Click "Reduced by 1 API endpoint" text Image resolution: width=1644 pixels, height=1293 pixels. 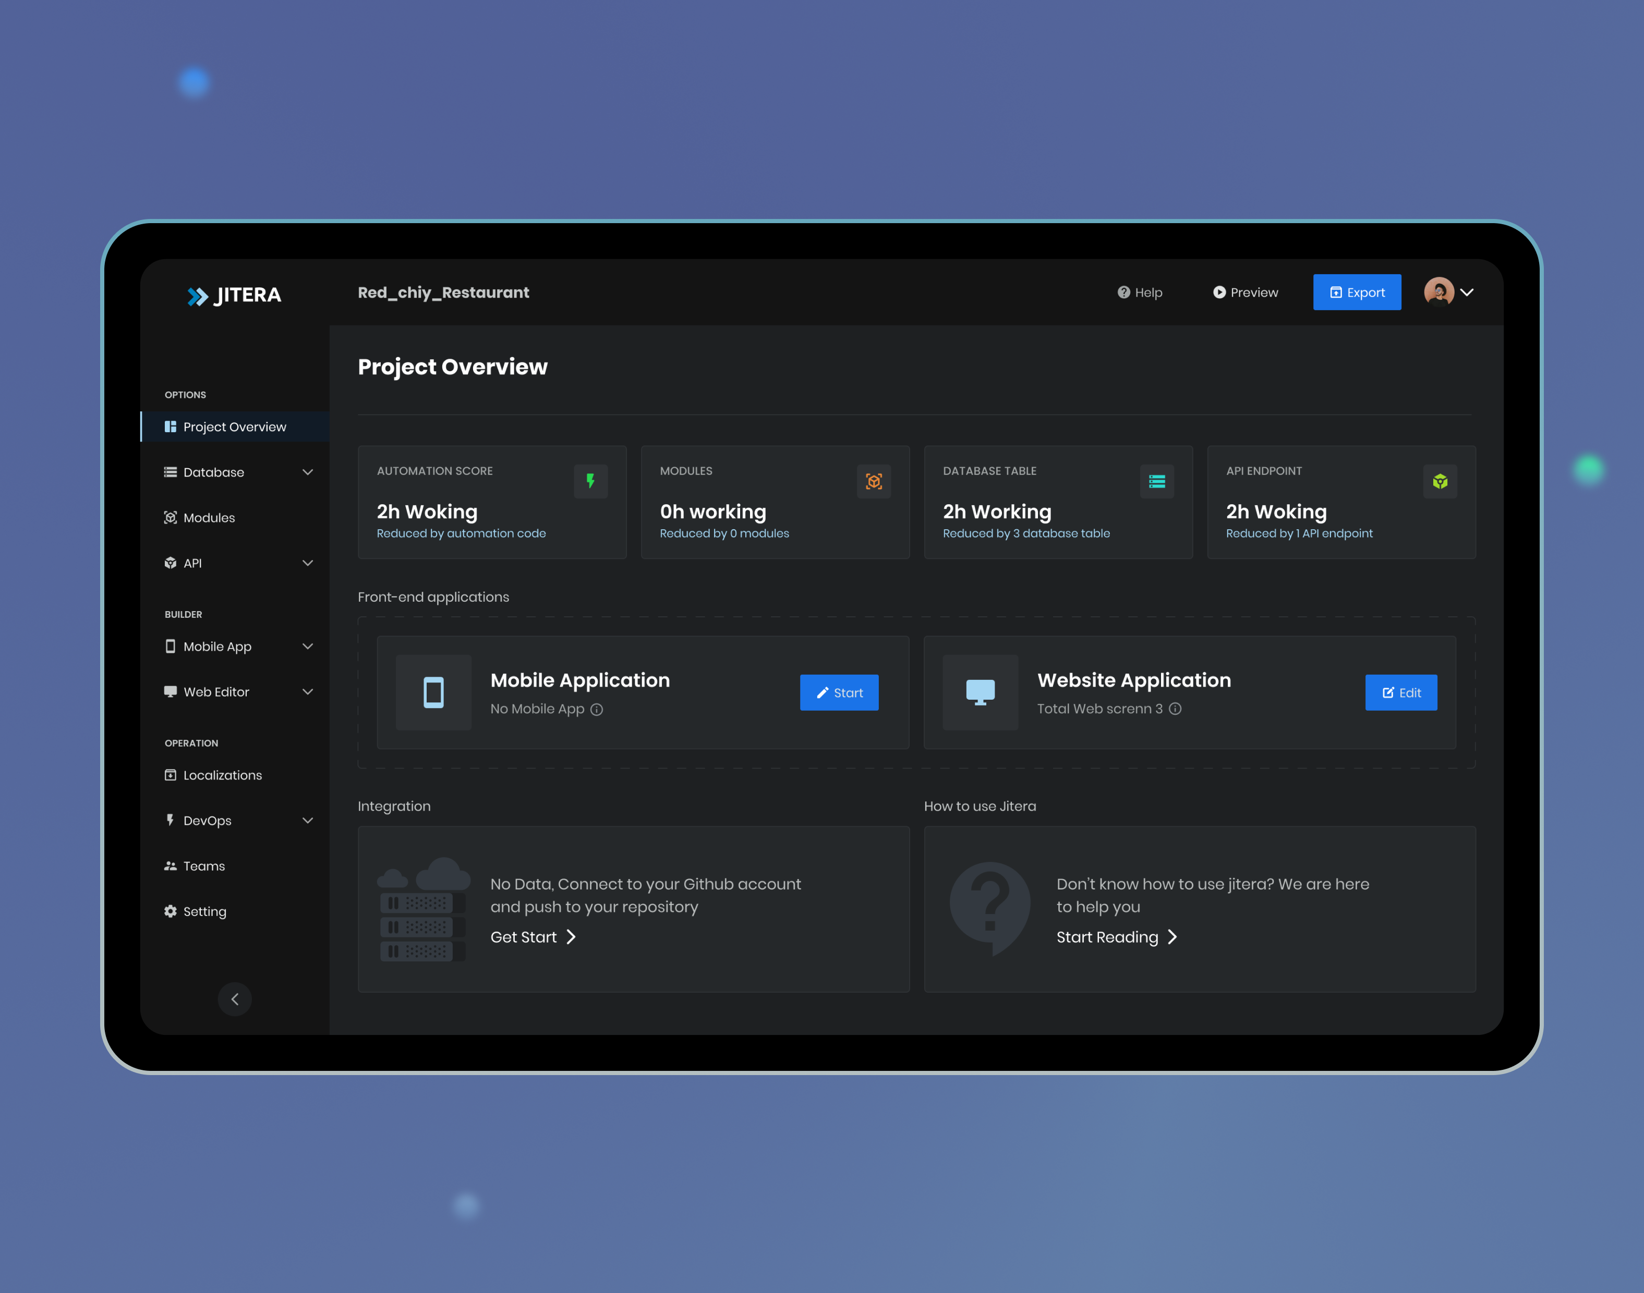tap(1299, 534)
